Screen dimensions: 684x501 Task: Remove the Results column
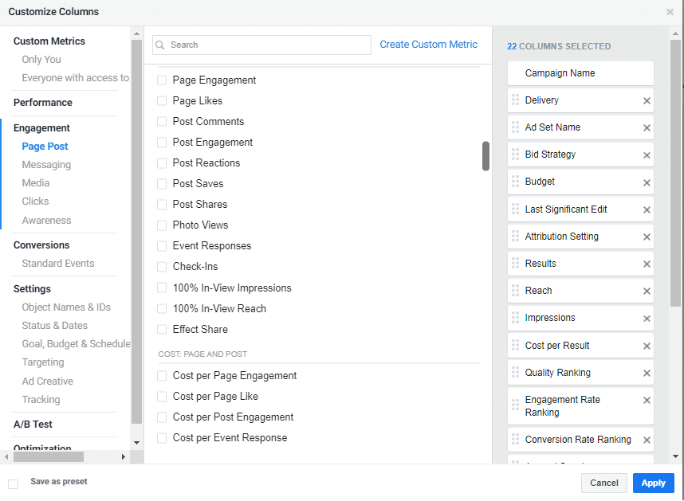(x=647, y=264)
